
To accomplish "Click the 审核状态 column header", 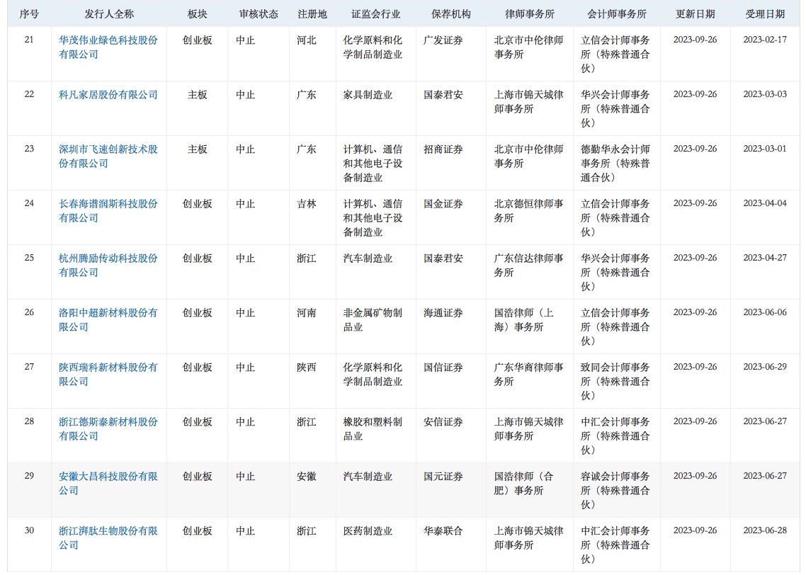I will pos(259,14).
